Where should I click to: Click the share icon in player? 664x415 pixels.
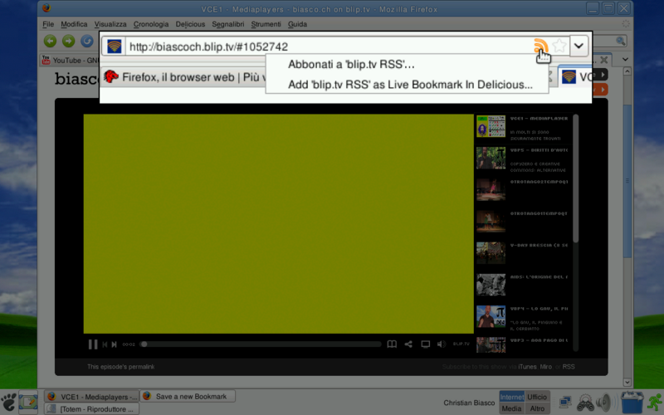(408, 344)
